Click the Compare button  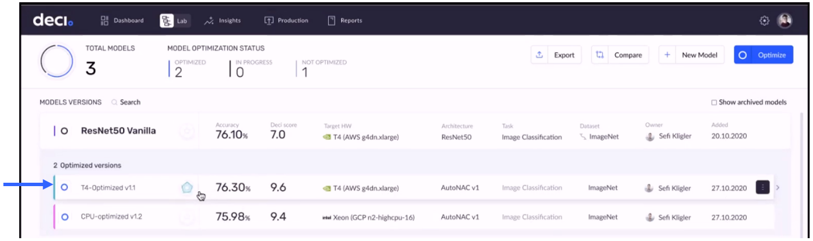coord(622,55)
